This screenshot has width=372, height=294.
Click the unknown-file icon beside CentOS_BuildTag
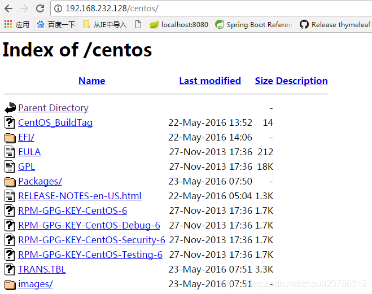point(10,122)
